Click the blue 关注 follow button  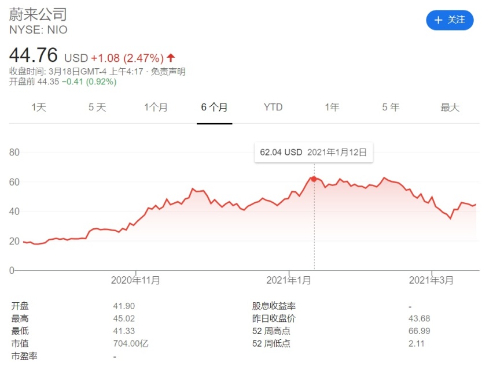[x=450, y=20]
